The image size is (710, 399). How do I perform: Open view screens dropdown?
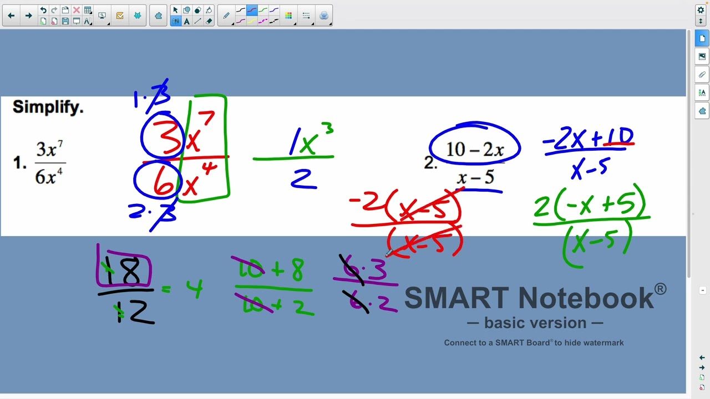click(x=102, y=16)
